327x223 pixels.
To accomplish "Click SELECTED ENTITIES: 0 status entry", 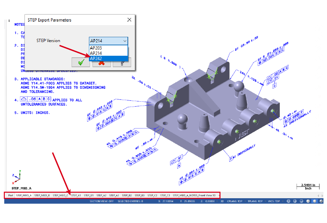I will click(130, 201).
